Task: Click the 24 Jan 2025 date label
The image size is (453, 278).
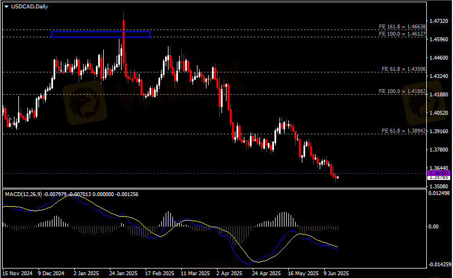Action: (123, 273)
